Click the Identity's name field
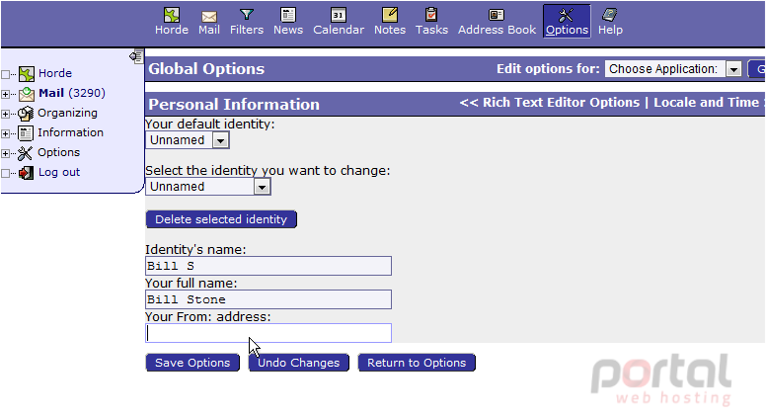This screenshot has width=766, height=417. tap(268, 266)
